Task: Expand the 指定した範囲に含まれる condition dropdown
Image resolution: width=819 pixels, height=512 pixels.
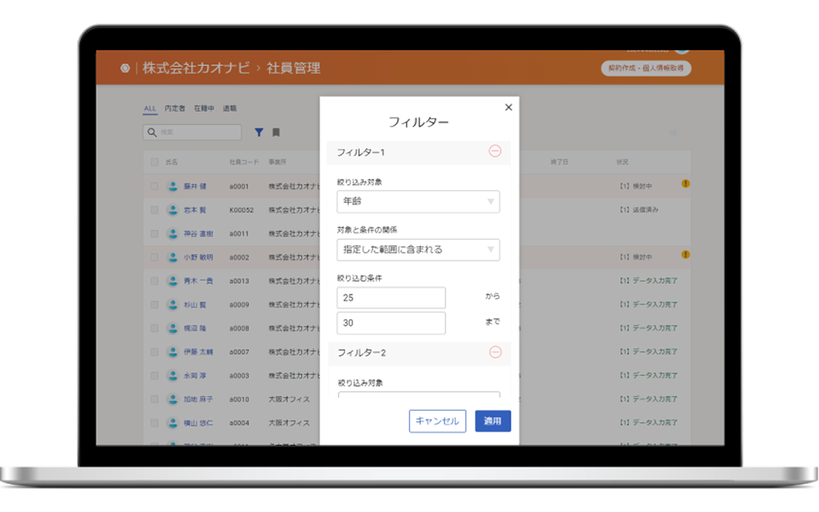Action: 418,249
